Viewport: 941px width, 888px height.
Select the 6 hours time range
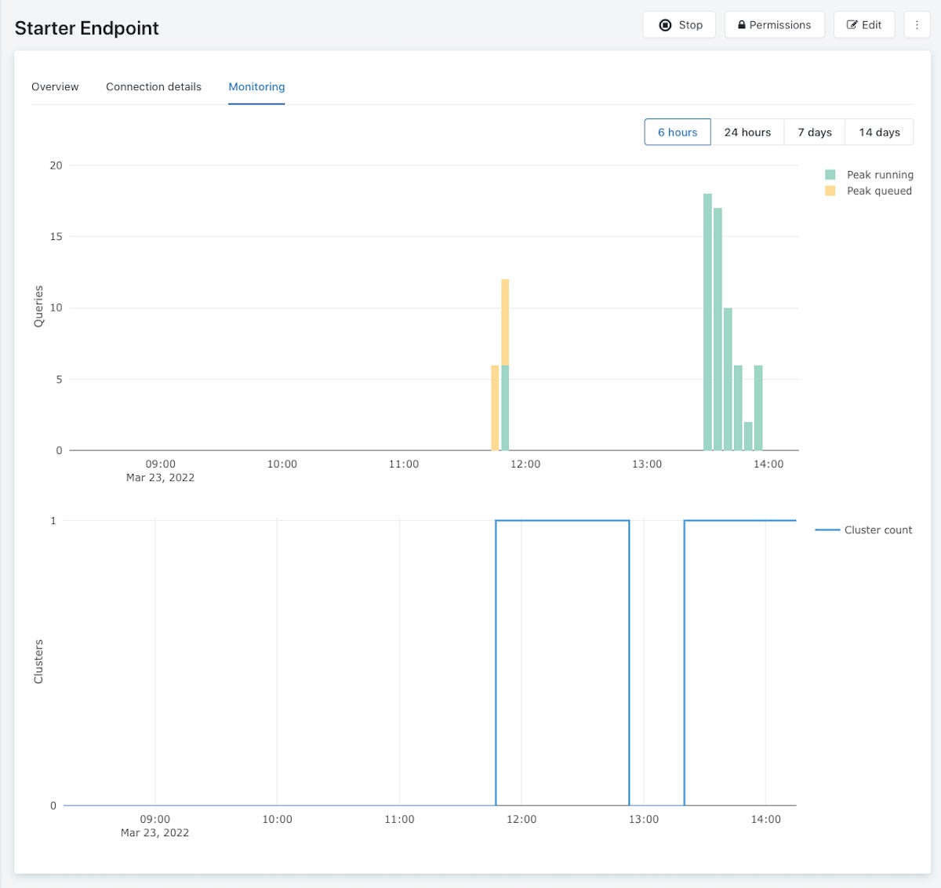678,132
